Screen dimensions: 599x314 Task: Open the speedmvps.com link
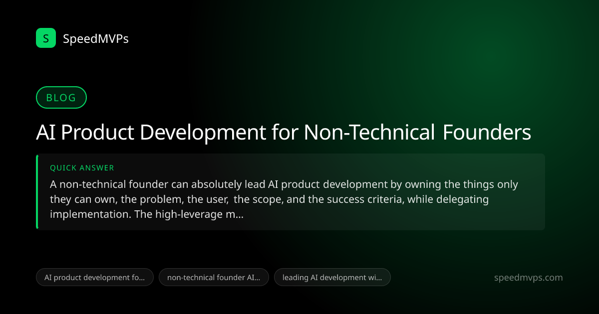coord(528,278)
